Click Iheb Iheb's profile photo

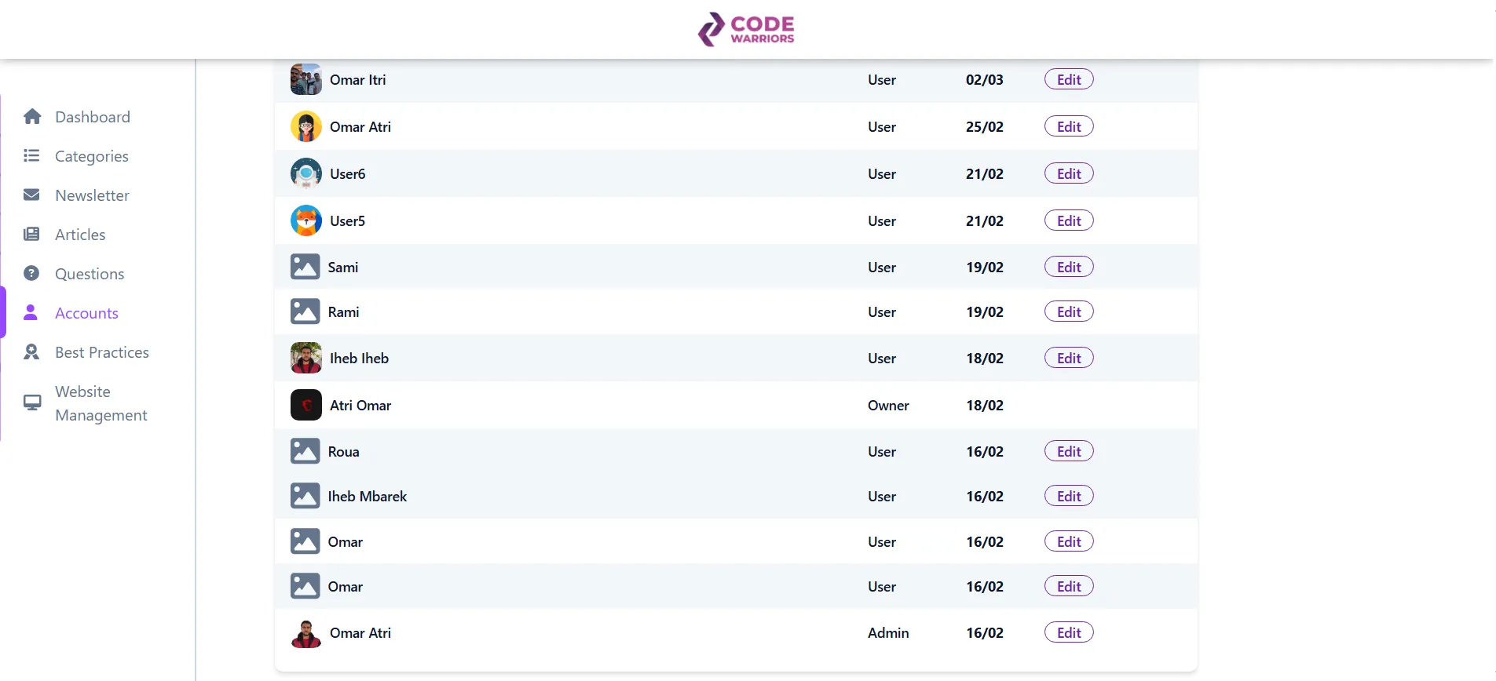(305, 359)
